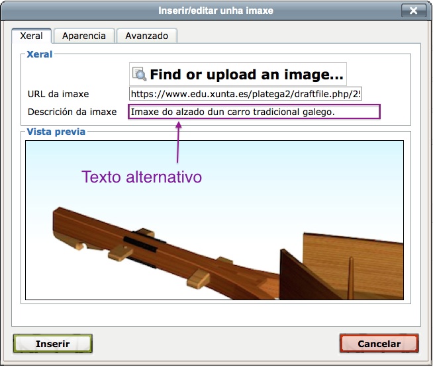Click the magnifier icon beside Find or upload

tap(139, 73)
